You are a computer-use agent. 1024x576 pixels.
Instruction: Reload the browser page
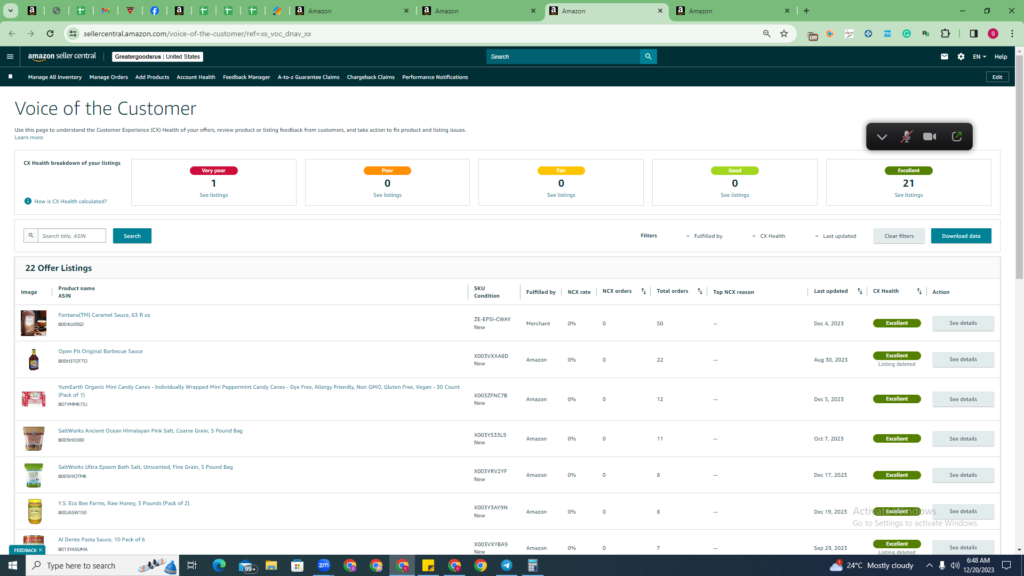tap(50, 34)
